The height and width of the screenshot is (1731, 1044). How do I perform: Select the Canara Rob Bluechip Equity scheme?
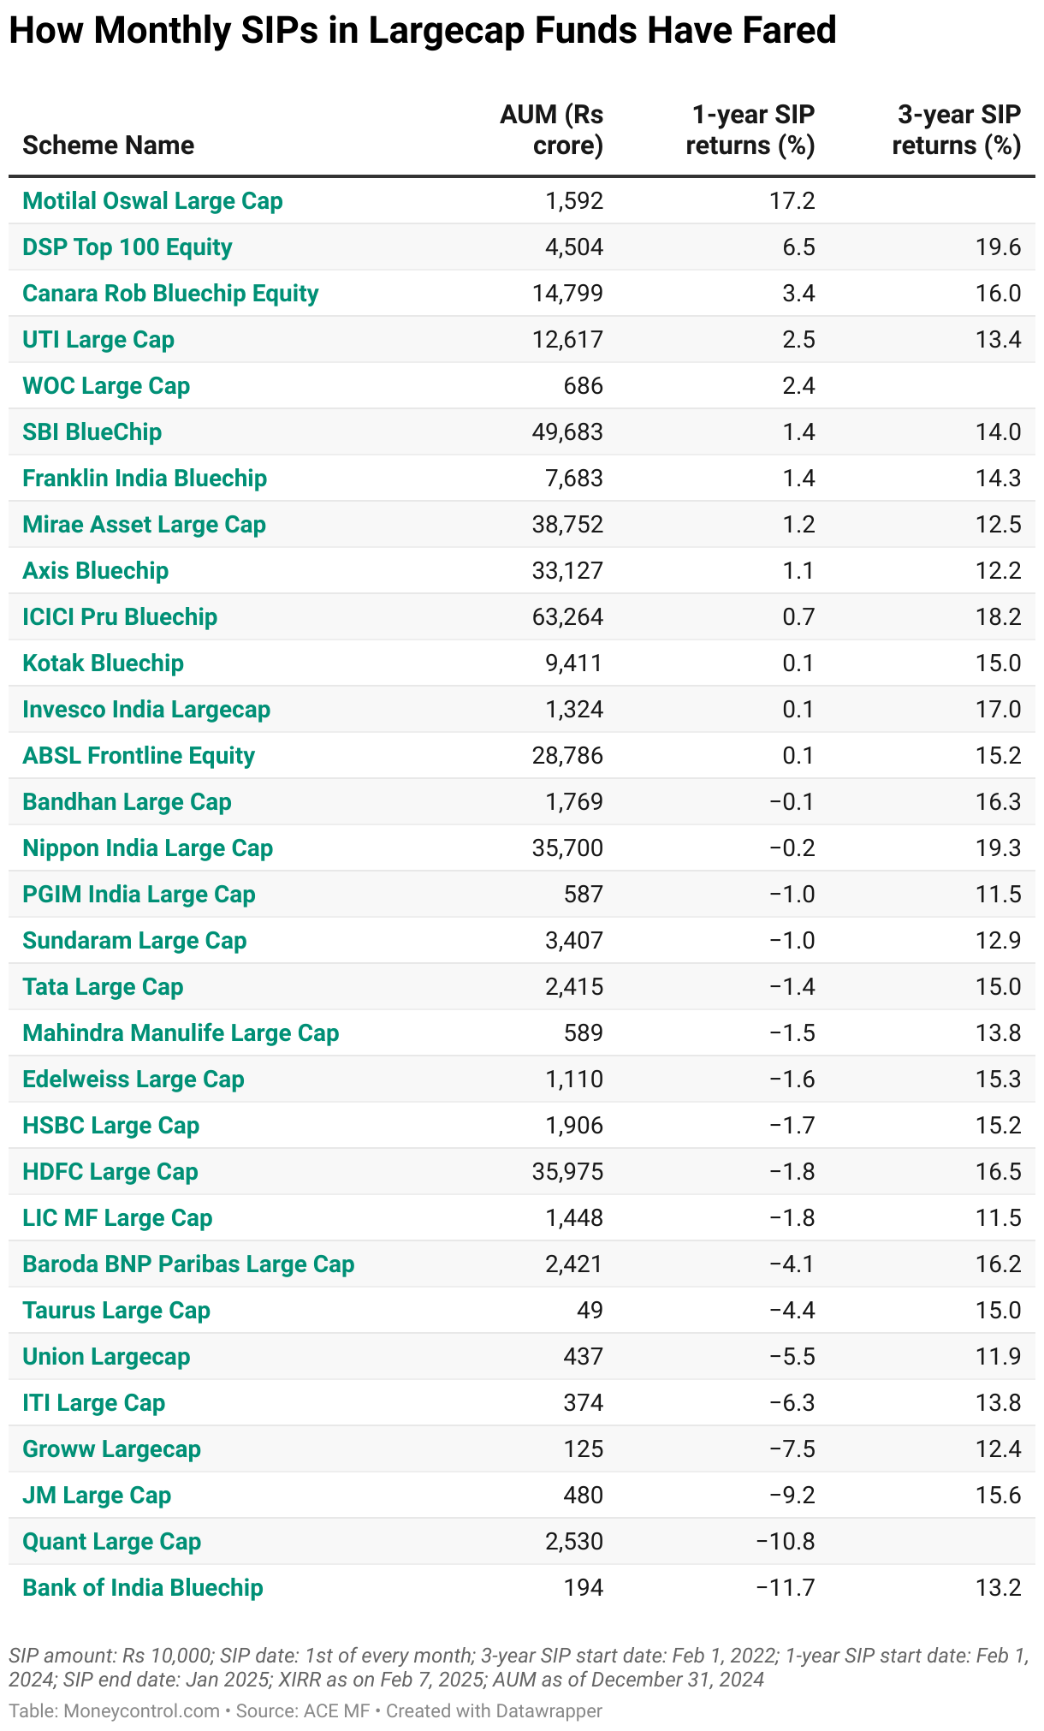(x=170, y=294)
